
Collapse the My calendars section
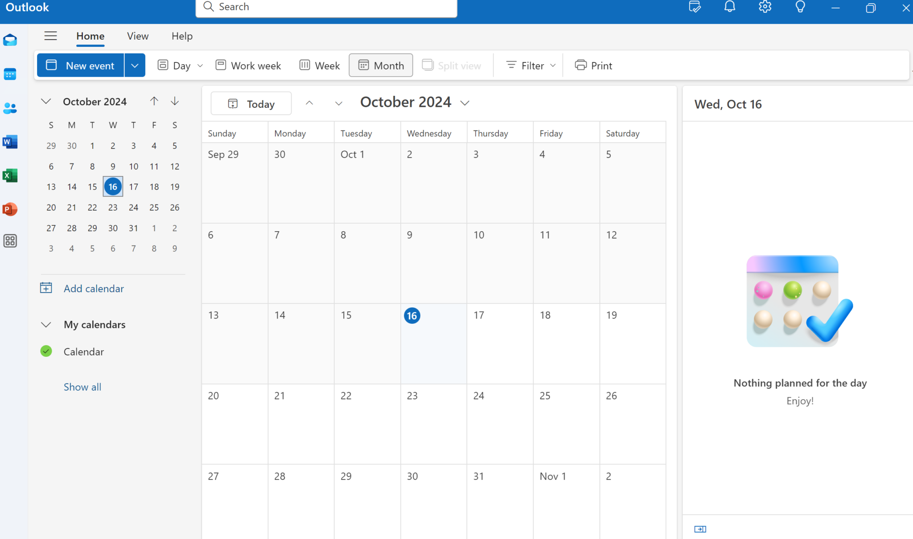tap(46, 325)
